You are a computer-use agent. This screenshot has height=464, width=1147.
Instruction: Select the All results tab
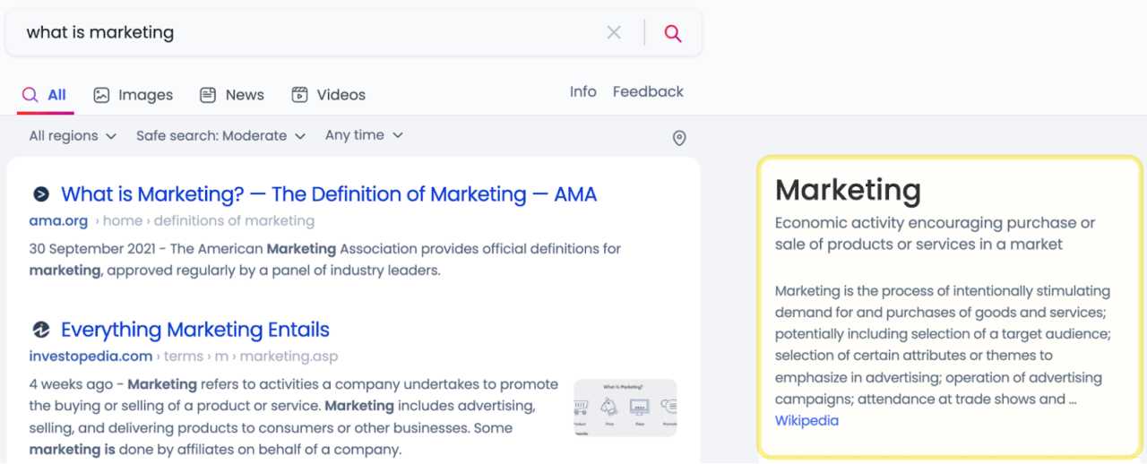coord(45,95)
